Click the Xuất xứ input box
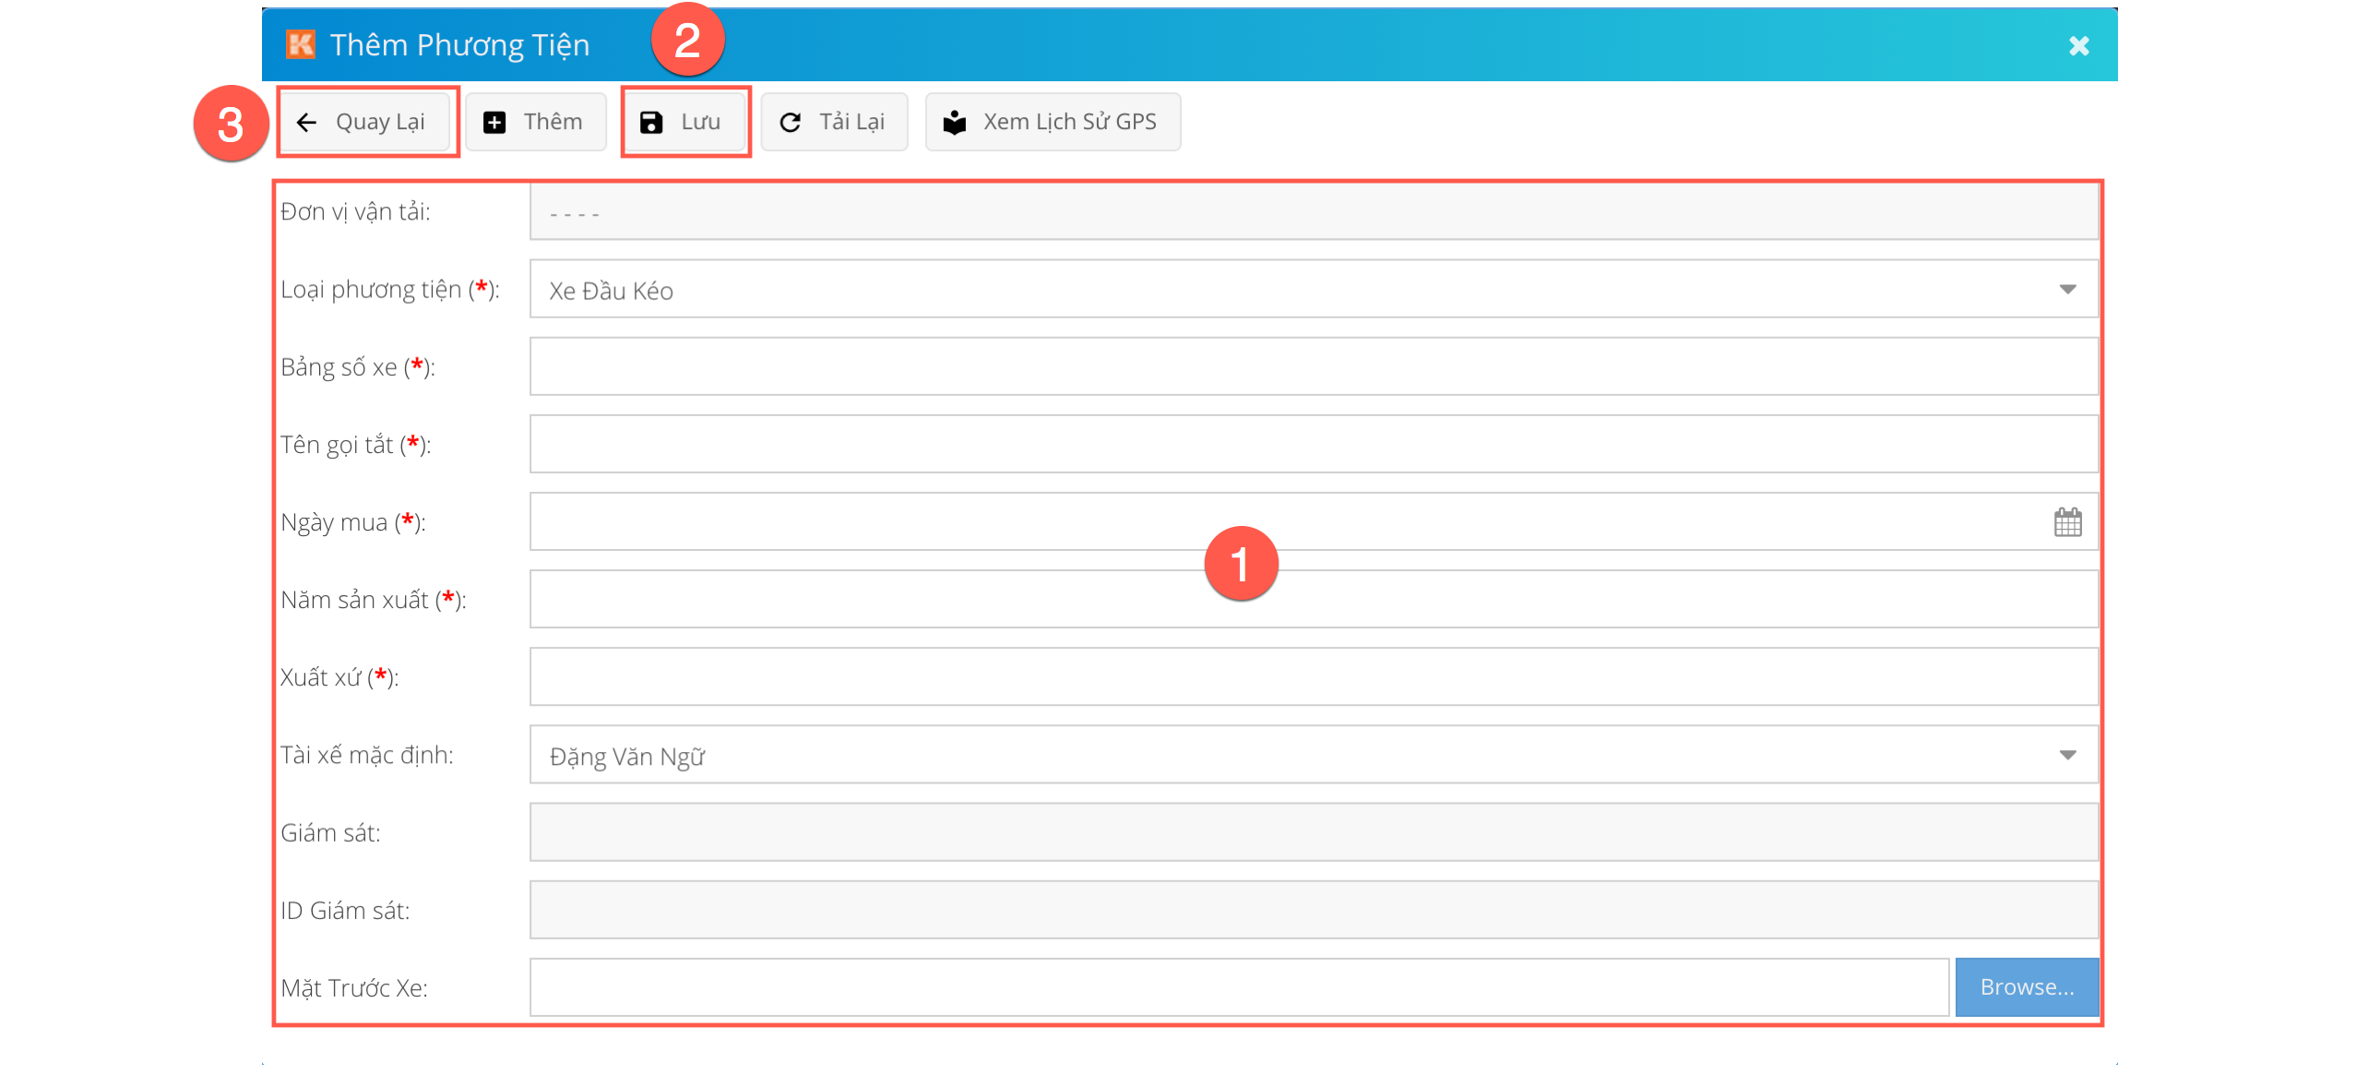 click(1312, 677)
